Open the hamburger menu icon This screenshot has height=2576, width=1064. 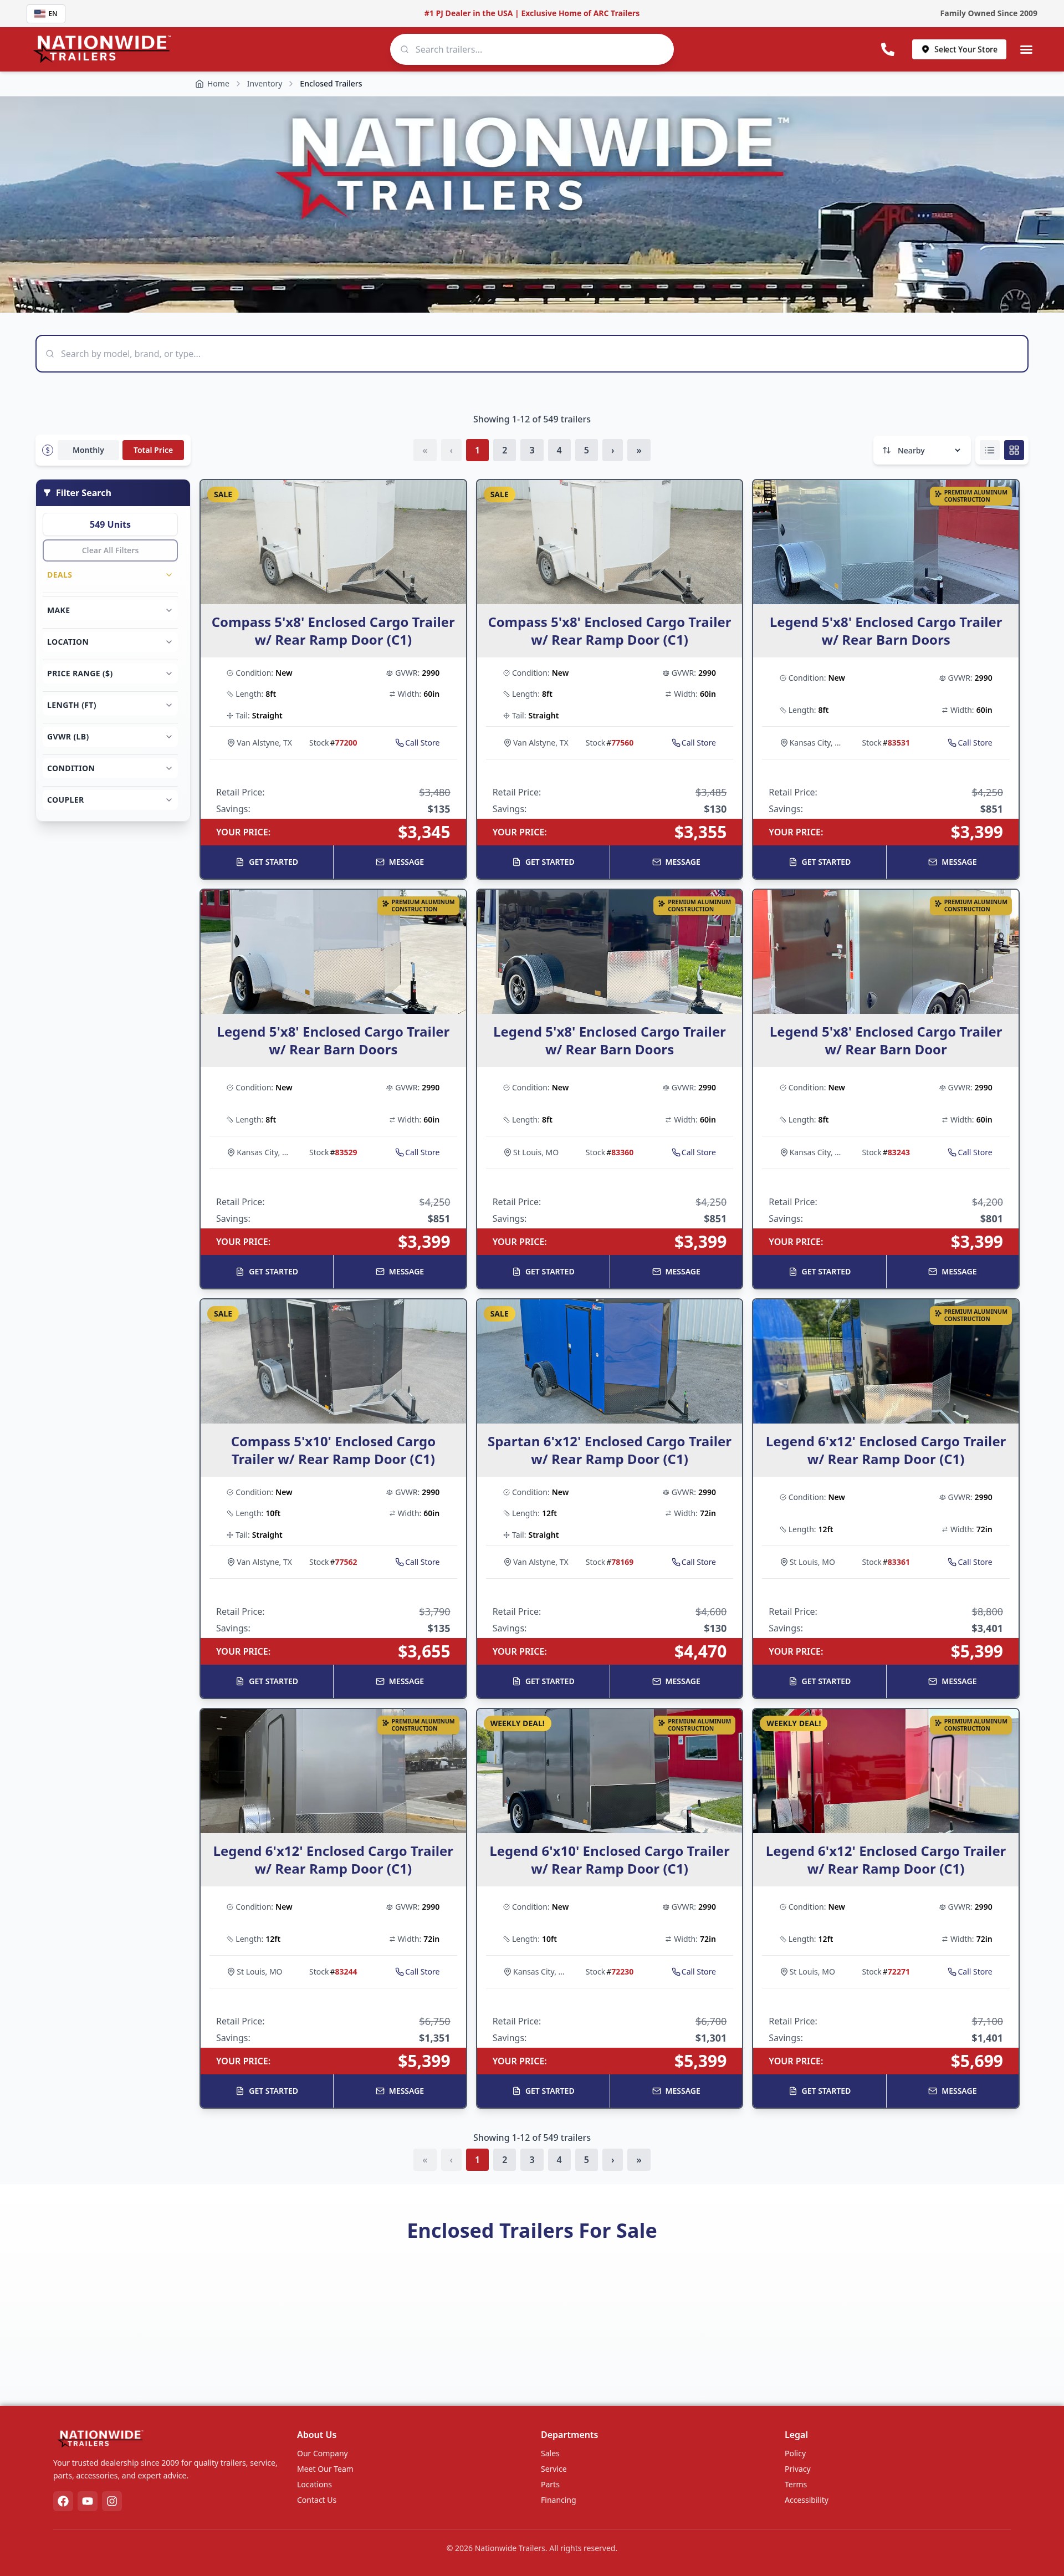point(1026,49)
